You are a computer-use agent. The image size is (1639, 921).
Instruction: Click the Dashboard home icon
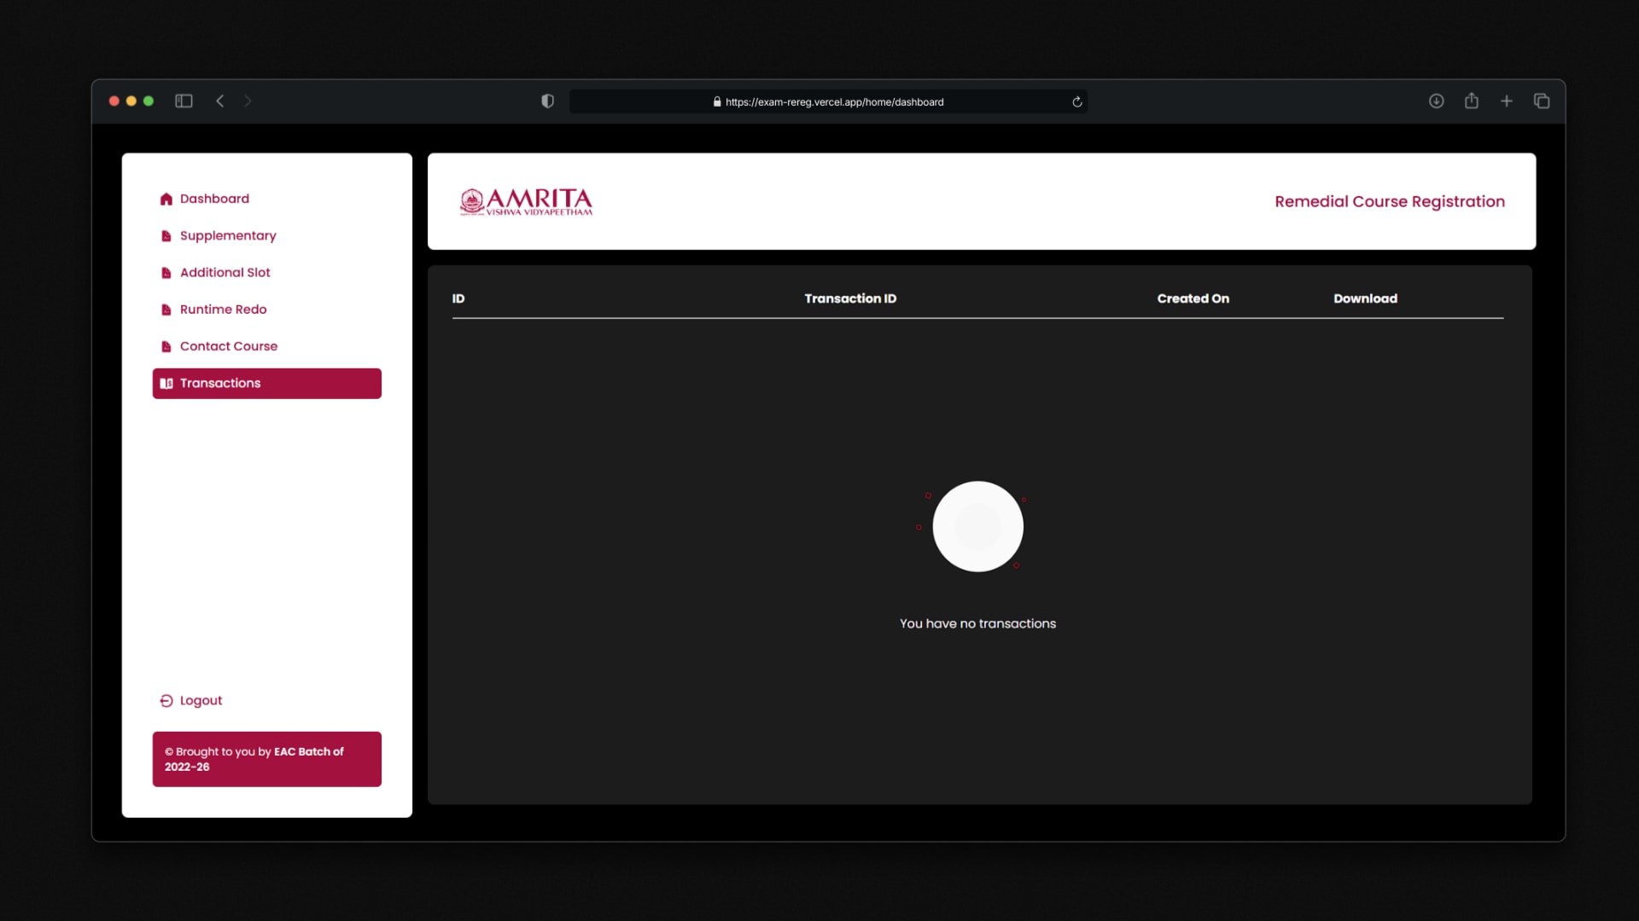166,199
